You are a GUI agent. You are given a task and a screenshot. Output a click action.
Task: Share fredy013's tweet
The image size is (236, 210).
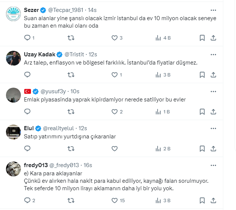point(213,201)
